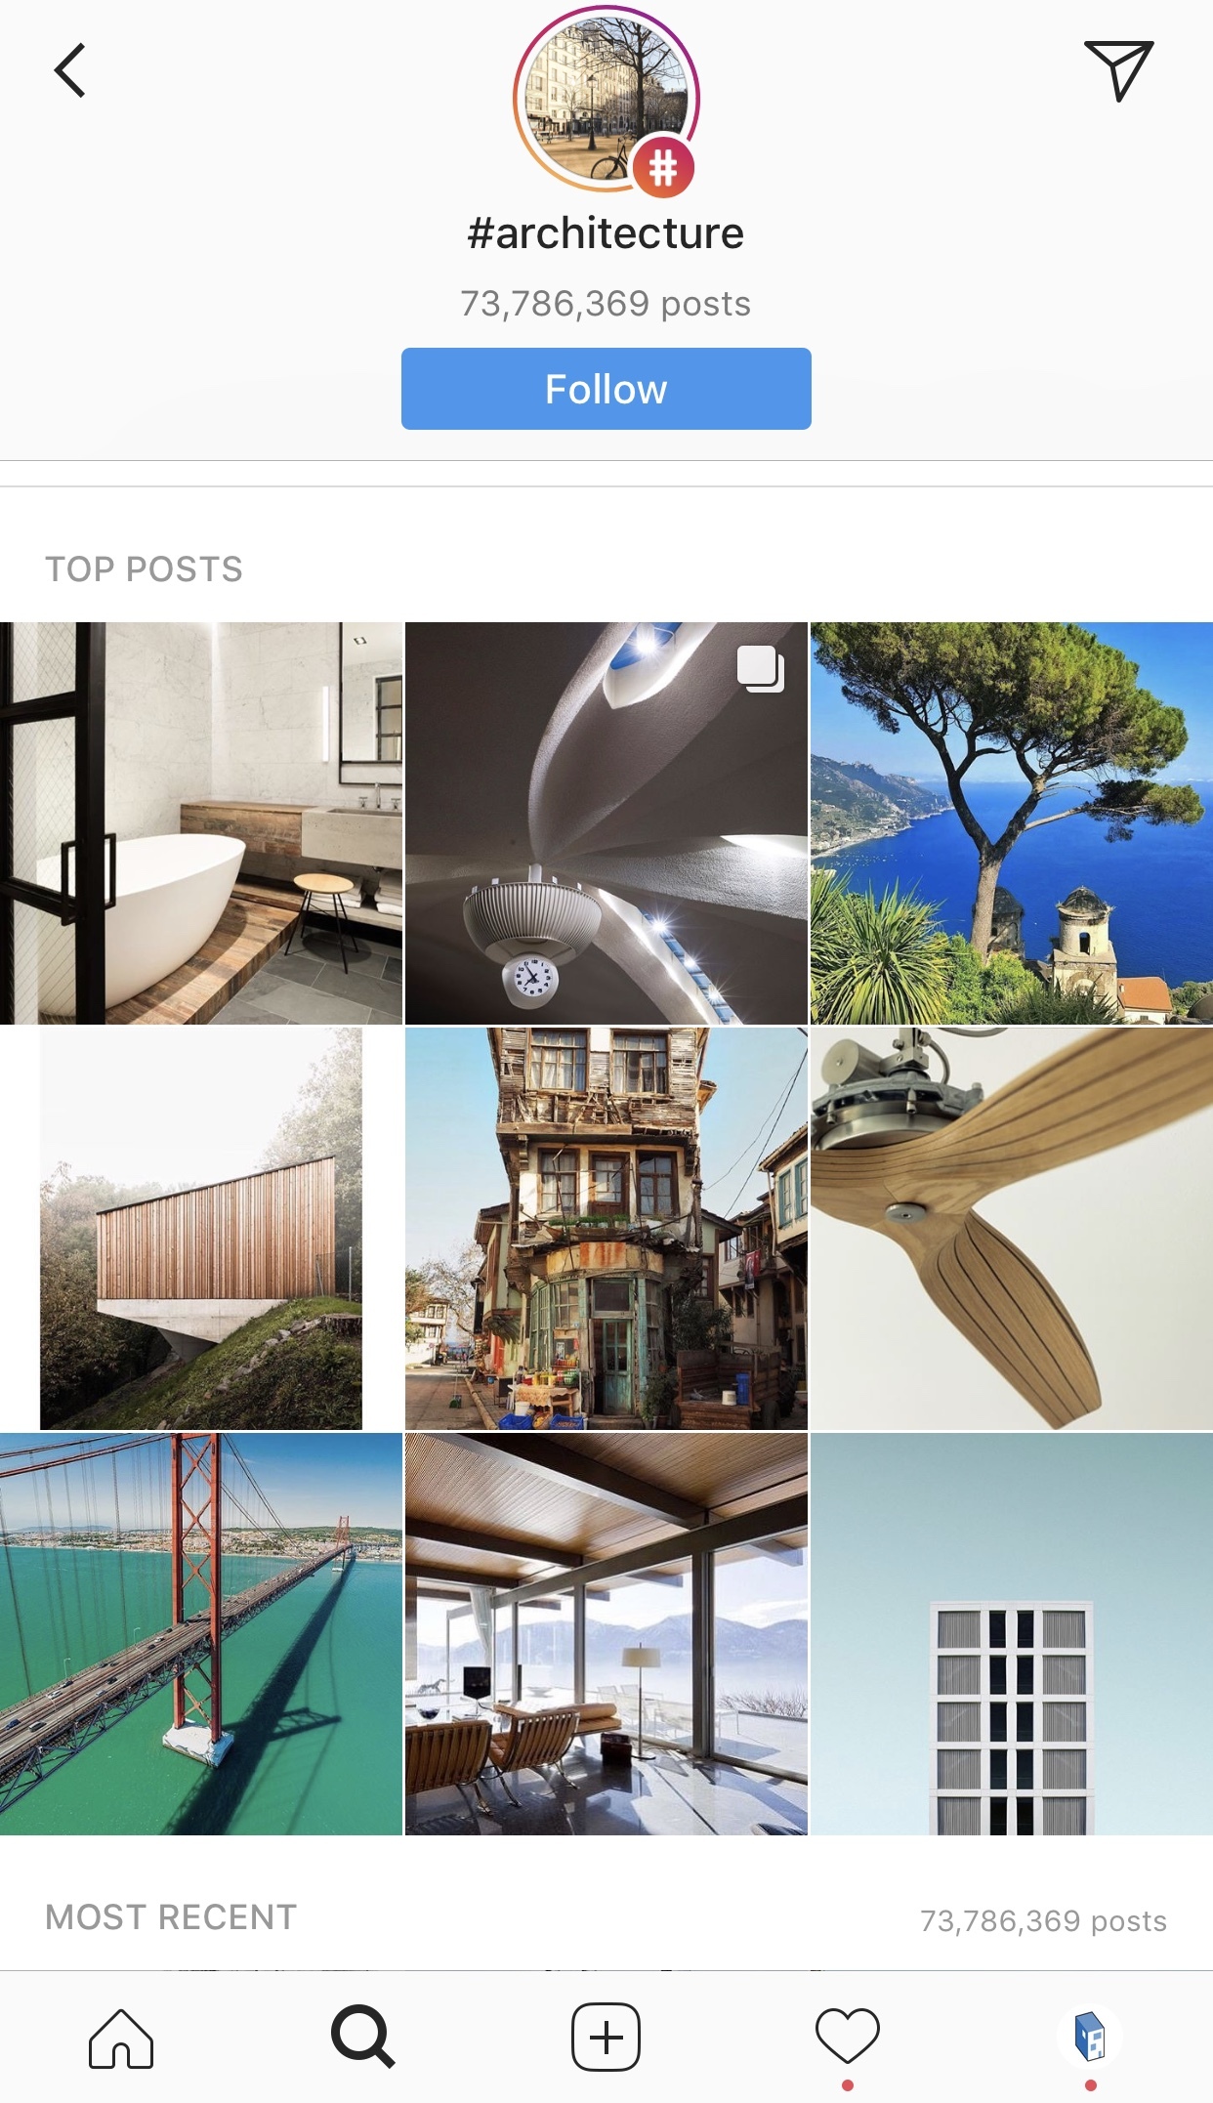
Task: Open the wooden ceiling fan post
Action: tap(1012, 1229)
